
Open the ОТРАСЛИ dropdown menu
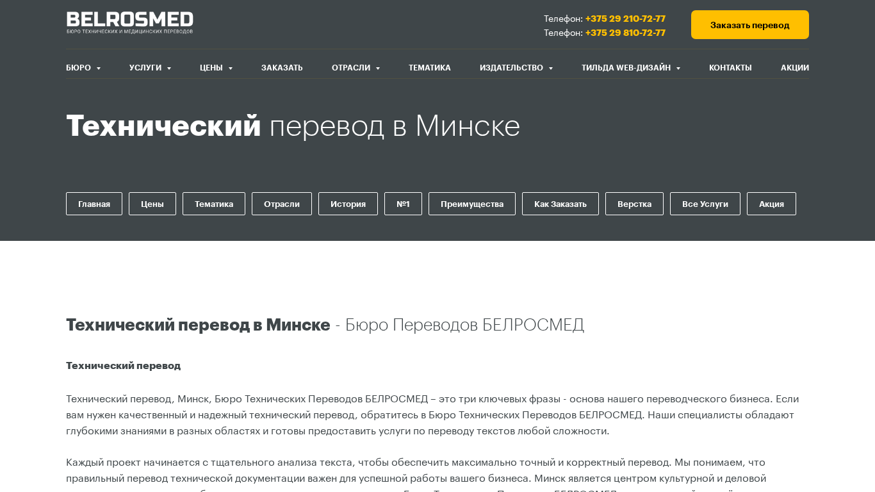(356, 68)
